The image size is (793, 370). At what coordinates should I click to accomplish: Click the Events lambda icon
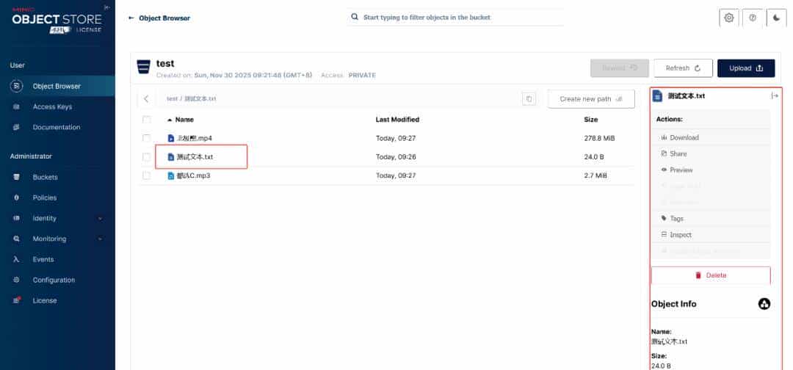point(17,259)
